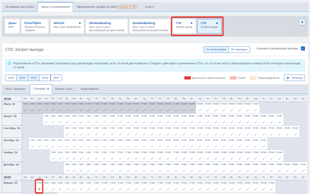The width and height of the screenshot is (310, 194).
Task: Open the settings gear icon
Action: pyautogui.click(x=302, y=22)
